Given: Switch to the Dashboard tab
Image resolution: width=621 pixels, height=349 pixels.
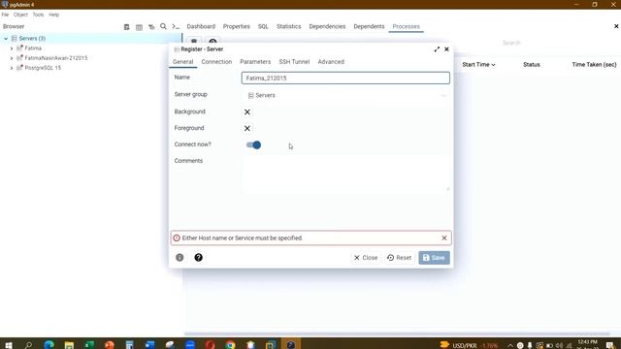Looking at the screenshot, I should [x=201, y=26].
